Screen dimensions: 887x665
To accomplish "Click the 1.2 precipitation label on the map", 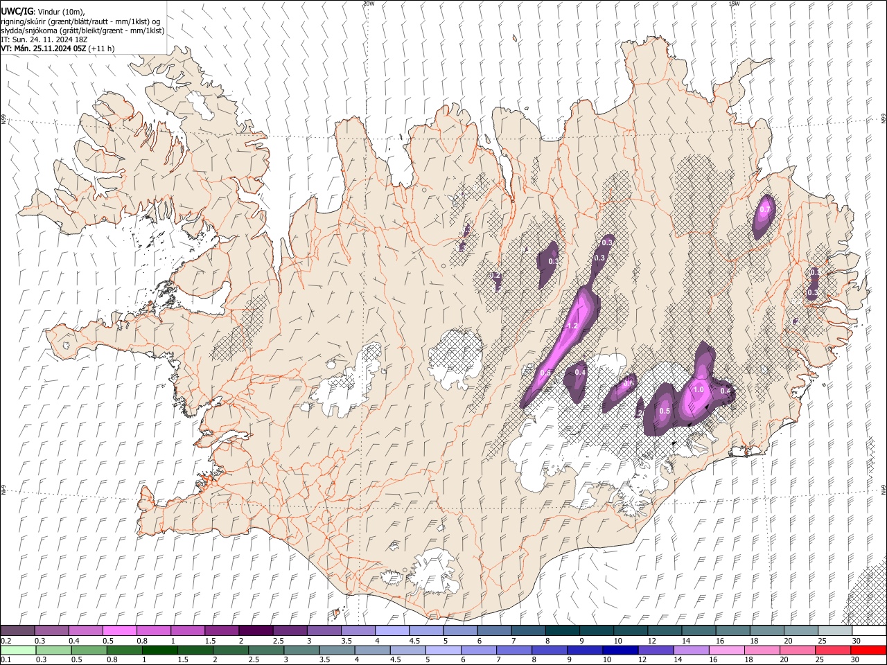I will 572,326.
